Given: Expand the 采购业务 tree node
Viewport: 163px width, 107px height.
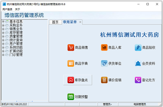Looking at the screenshot, I should [3, 25].
